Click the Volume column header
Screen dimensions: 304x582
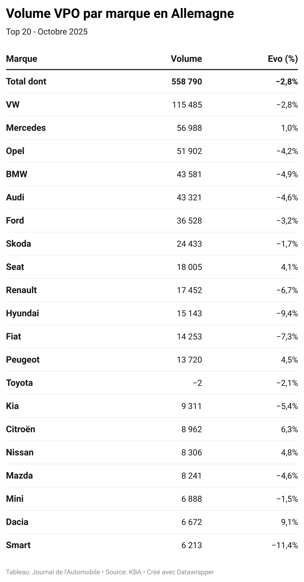186,59
